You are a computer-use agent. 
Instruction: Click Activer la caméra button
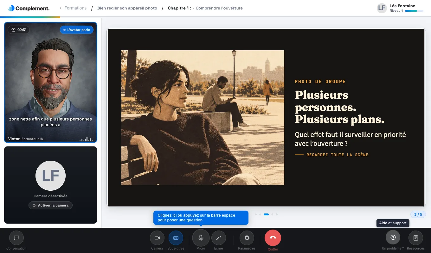tap(50, 205)
